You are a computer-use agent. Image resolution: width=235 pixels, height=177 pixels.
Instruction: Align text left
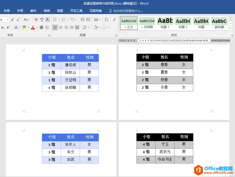point(55,27)
